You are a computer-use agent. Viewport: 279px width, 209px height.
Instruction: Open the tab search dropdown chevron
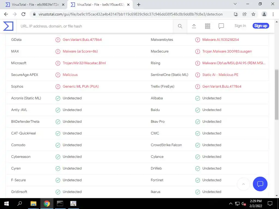(x=235, y=4)
